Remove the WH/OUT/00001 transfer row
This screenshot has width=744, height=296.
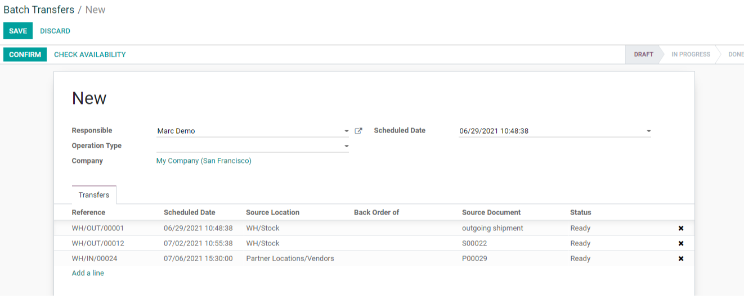681,228
